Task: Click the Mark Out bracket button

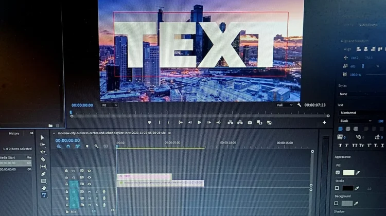Action: [168, 122]
